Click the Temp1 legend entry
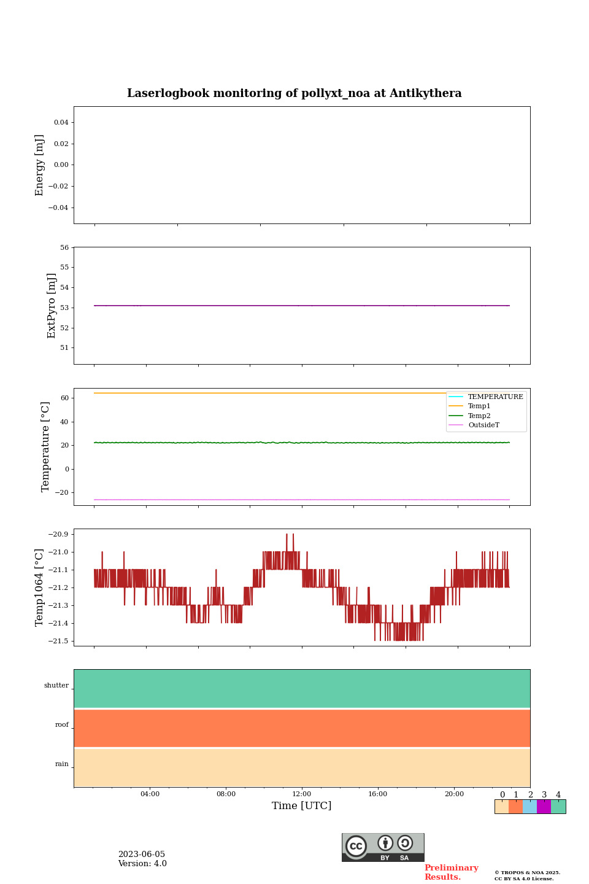Screen dimensions: 589x884 [x=470, y=406]
